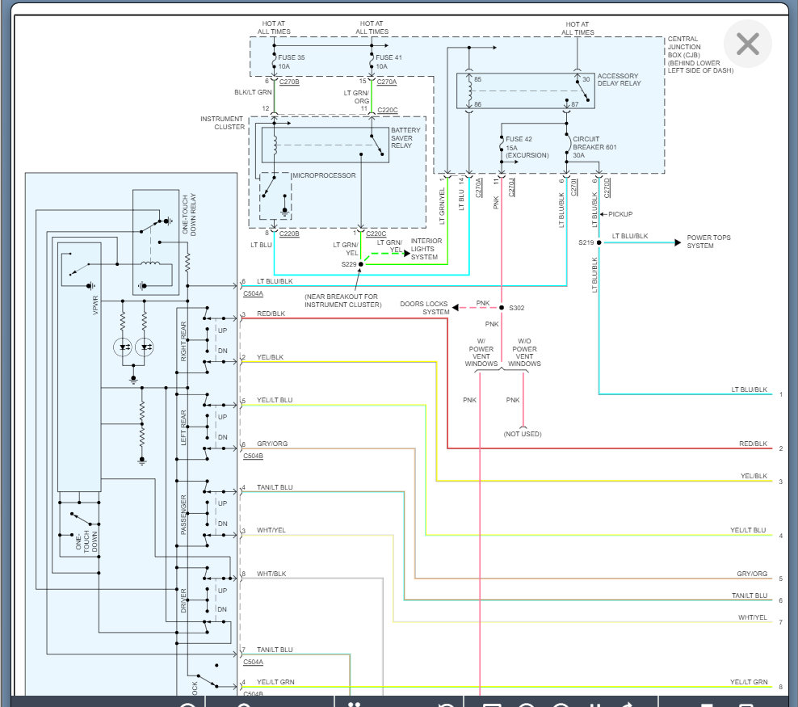Screen dimensions: 798x707
Task: Click the (NOT USED) wire termination
Action: (523, 434)
